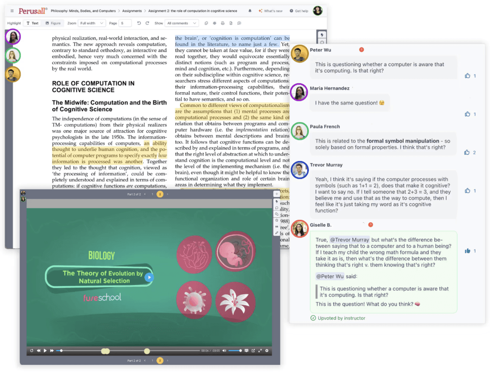
Task: Click the copy icon in the document toolbar
Action: pos(206,23)
